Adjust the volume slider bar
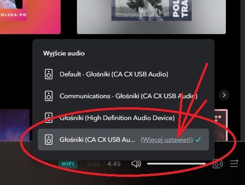 (x=176, y=164)
